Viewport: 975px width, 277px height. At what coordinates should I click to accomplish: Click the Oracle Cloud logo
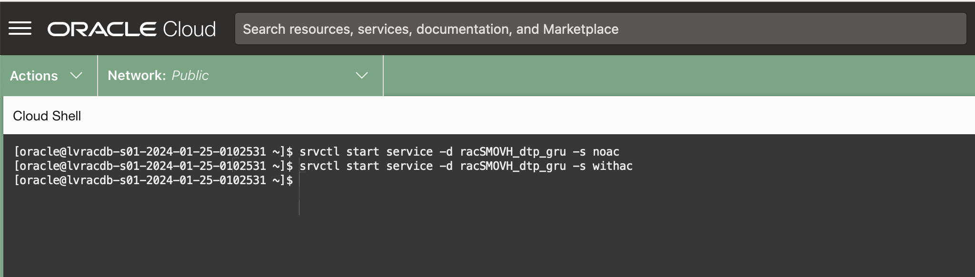point(131,29)
